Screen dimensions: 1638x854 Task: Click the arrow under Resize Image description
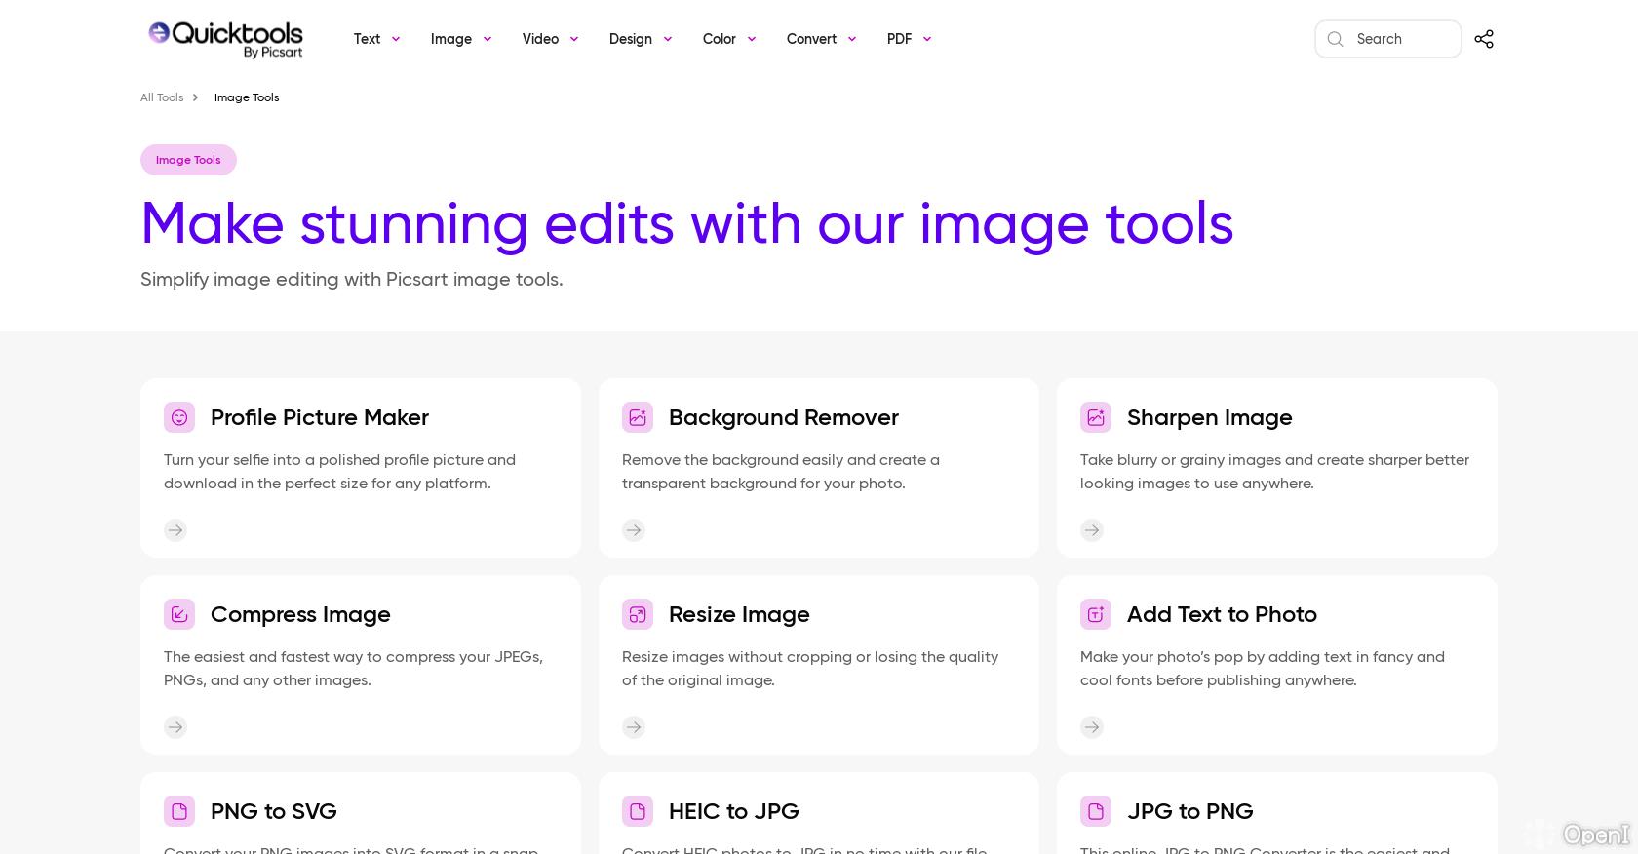point(634,727)
